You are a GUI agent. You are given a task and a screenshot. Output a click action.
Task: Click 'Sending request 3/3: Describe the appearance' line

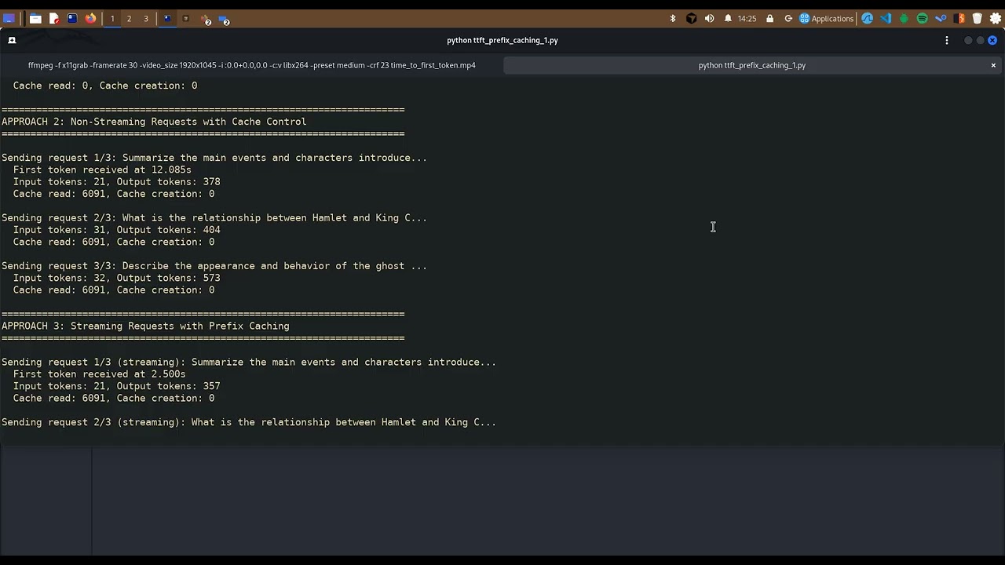pyautogui.click(x=214, y=266)
